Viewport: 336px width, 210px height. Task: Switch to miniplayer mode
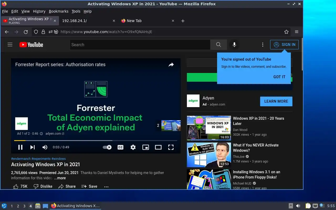146,147
